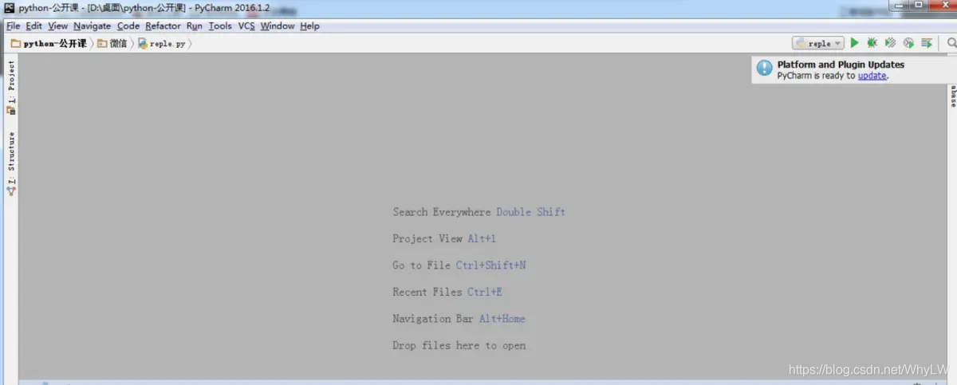Image resolution: width=957 pixels, height=385 pixels.
Task: Click the Navigation Bar Alt+Home hint
Action: (459, 319)
